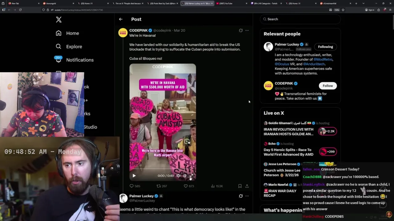
Task: Open Grok icon on CODEPINK post
Action: [x=241, y=30]
